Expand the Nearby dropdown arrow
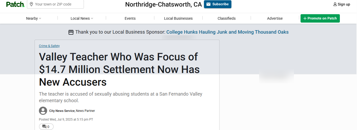357x130 pixels. pyautogui.click(x=40, y=19)
